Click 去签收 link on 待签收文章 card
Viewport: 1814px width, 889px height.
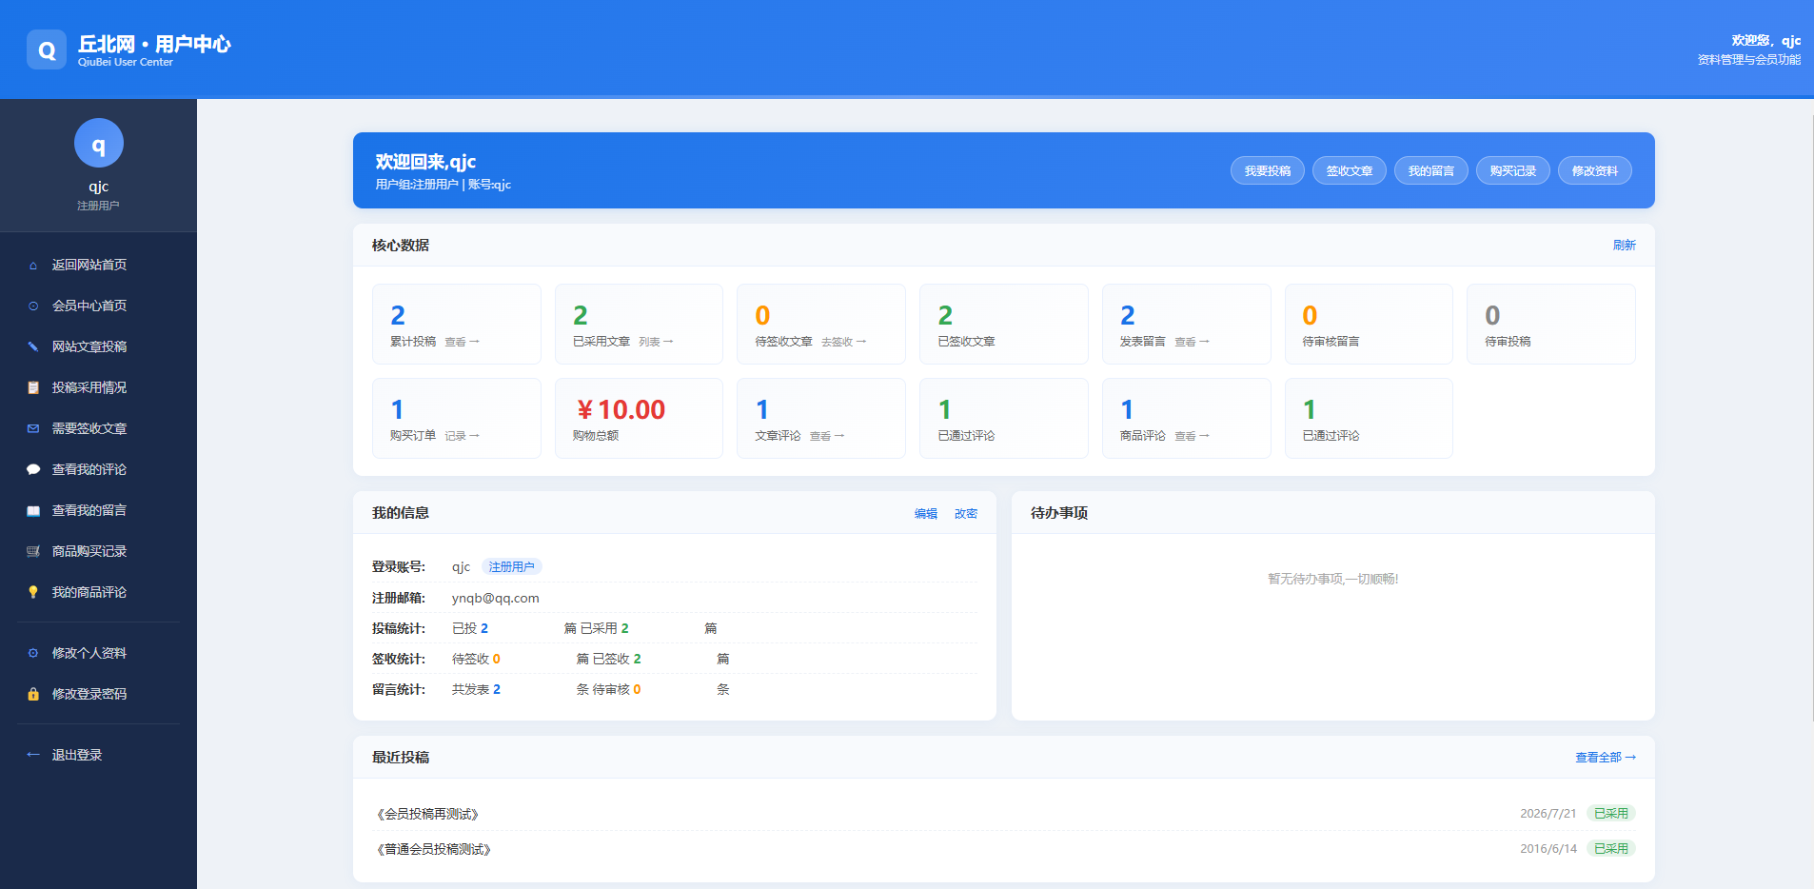[x=843, y=342]
